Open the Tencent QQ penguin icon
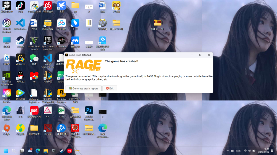 tap(20, 77)
